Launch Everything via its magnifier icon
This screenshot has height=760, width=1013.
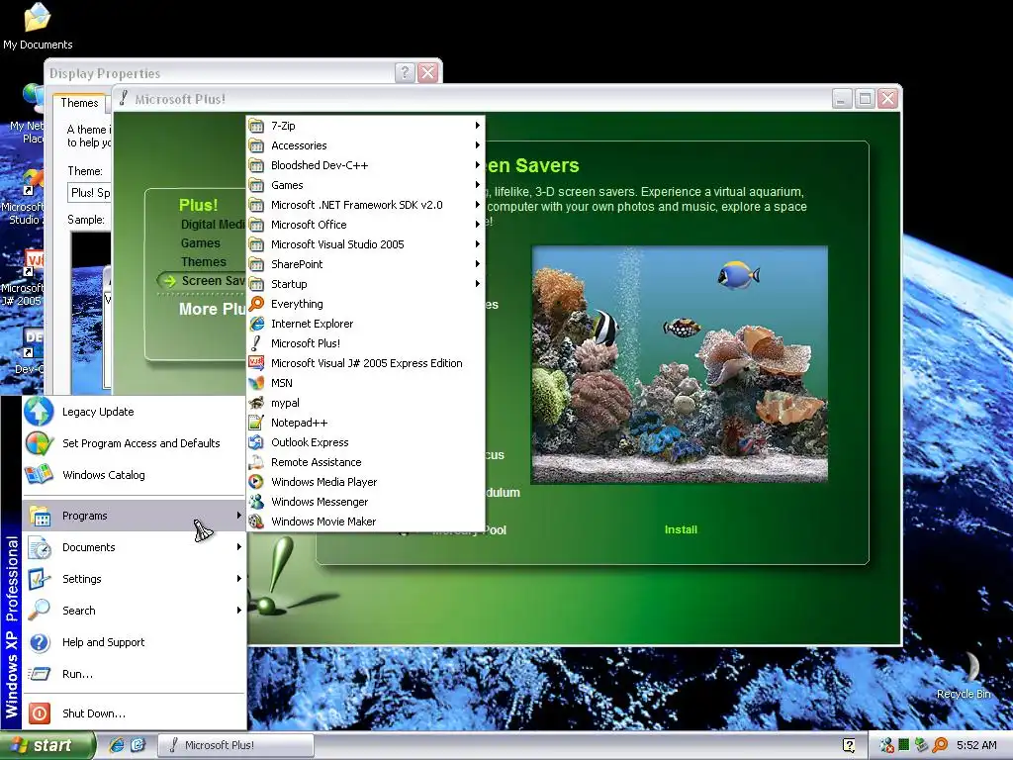[x=256, y=304]
